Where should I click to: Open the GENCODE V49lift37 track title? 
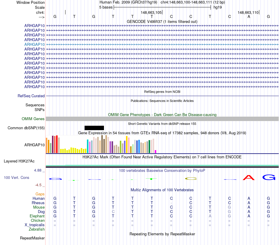point(162,21)
